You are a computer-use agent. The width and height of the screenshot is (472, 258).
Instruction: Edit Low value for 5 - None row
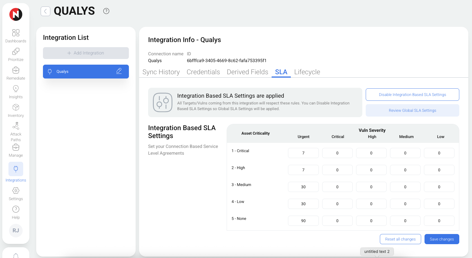point(439,221)
